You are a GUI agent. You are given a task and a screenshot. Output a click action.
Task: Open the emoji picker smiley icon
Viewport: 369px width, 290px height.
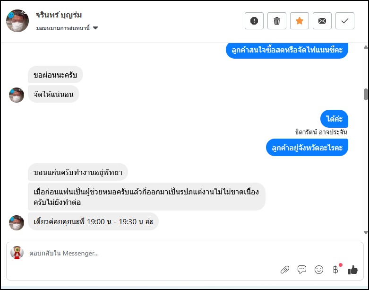point(319,270)
